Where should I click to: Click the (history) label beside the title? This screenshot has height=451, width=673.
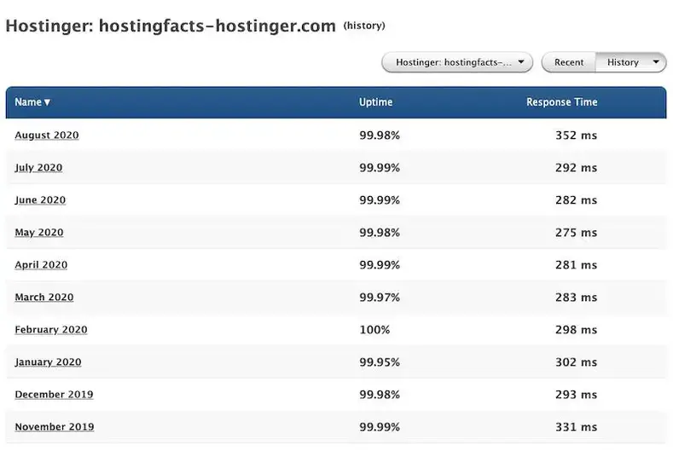tap(364, 26)
